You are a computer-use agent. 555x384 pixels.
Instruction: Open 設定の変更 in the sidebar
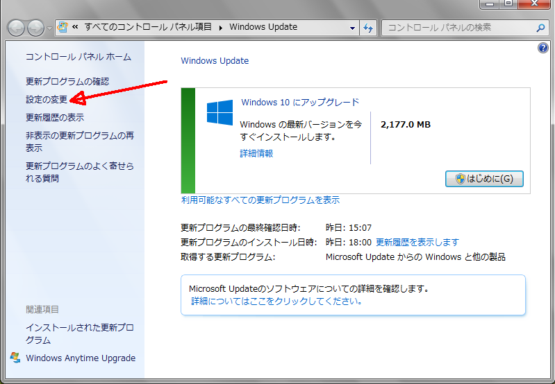tap(47, 100)
